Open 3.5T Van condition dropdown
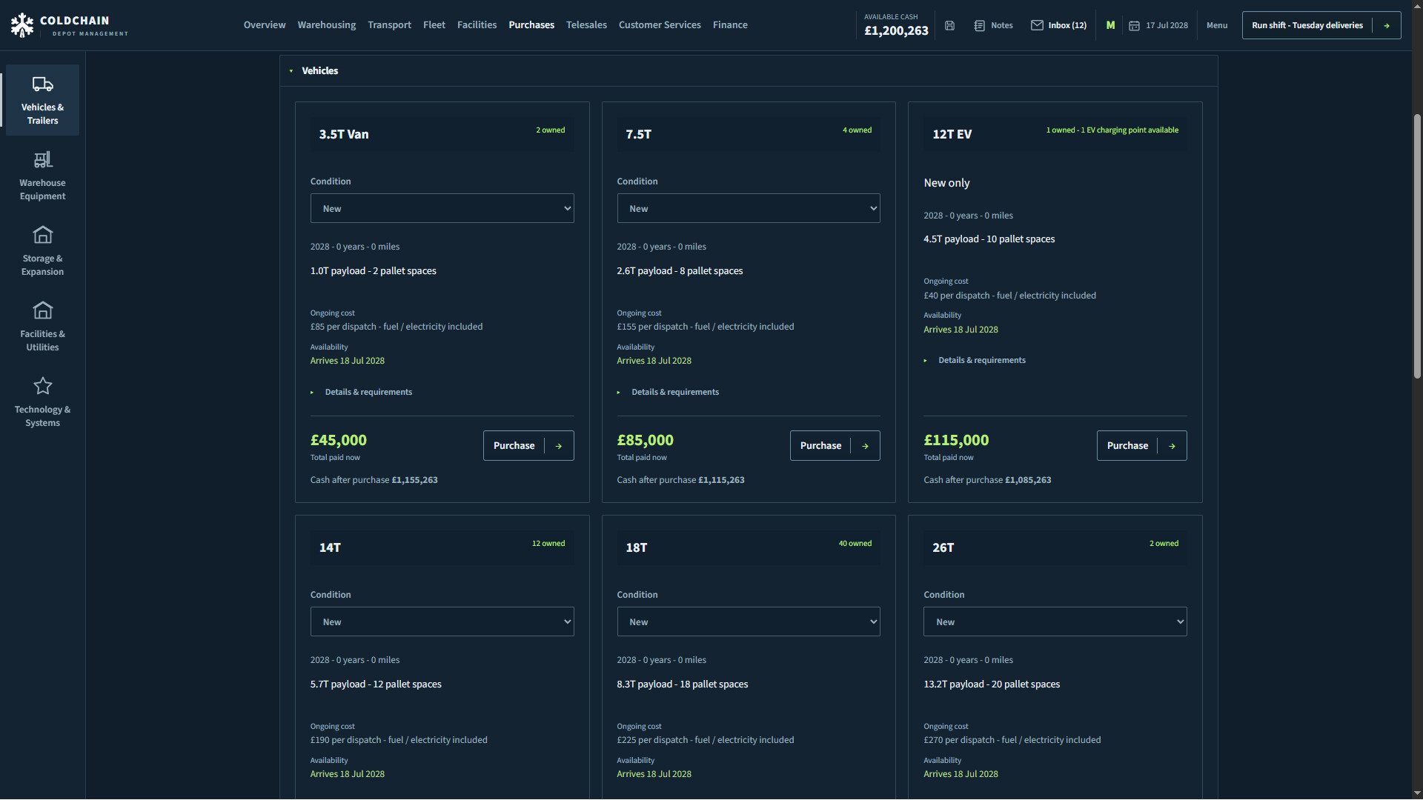 tap(442, 208)
